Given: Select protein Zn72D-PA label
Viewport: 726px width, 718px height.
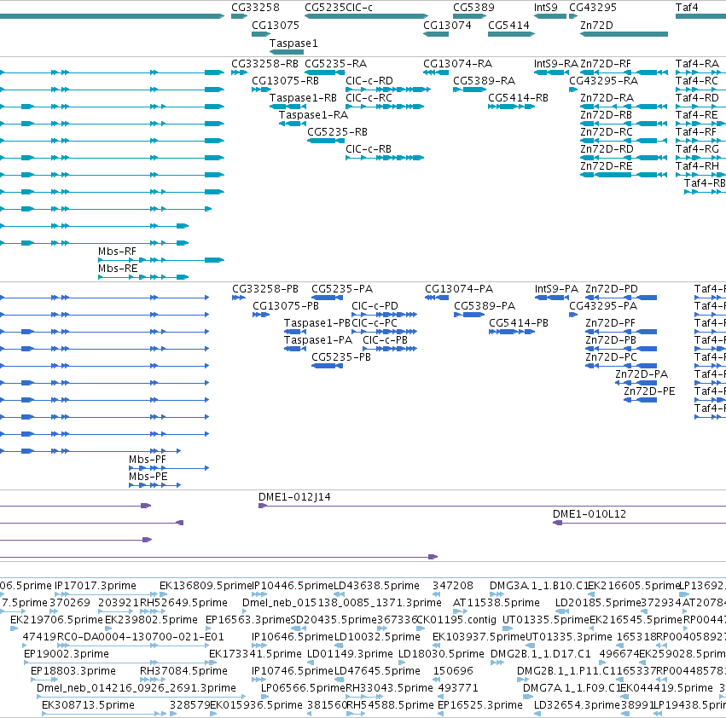Looking at the screenshot, I should click(x=642, y=374).
